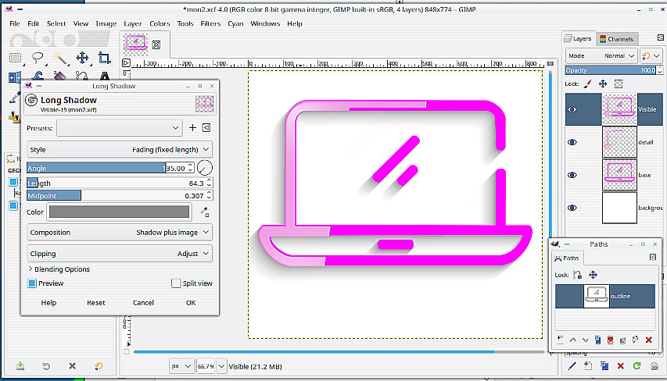Select the Crop tool
The height and width of the screenshot is (381, 667).
[104, 58]
